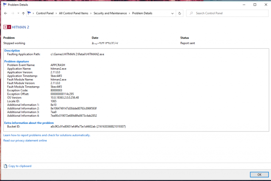Click the Refresh button beside address bar
Image resolution: width=271 pixels, height=181 pixels.
tap(180, 14)
